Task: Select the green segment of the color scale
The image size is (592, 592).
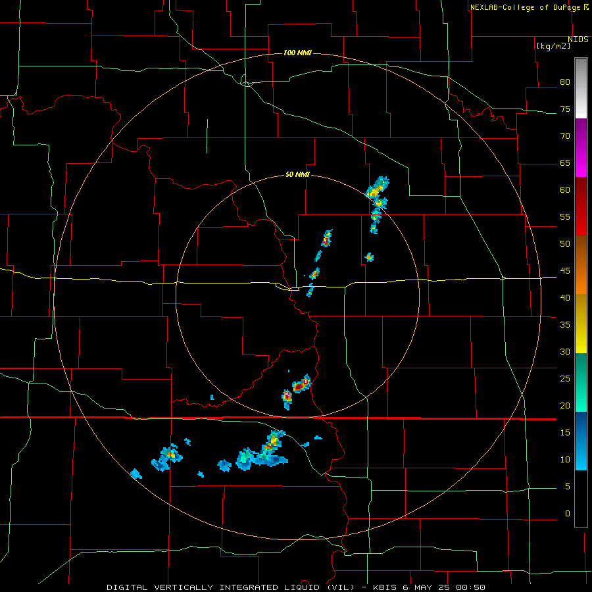Action: pyautogui.click(x=581, y=382)
